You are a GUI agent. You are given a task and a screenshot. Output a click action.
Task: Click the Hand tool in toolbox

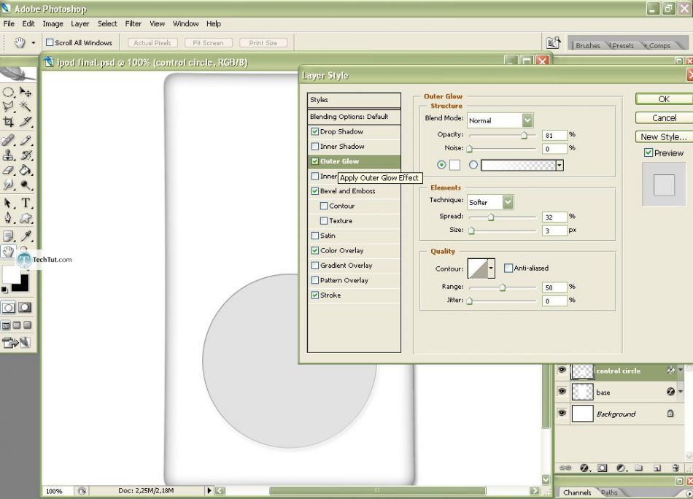[x=8, y=251]
